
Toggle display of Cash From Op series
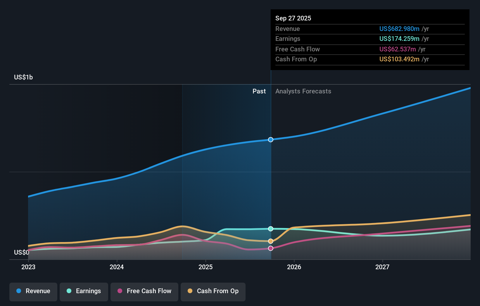[213, 291]
